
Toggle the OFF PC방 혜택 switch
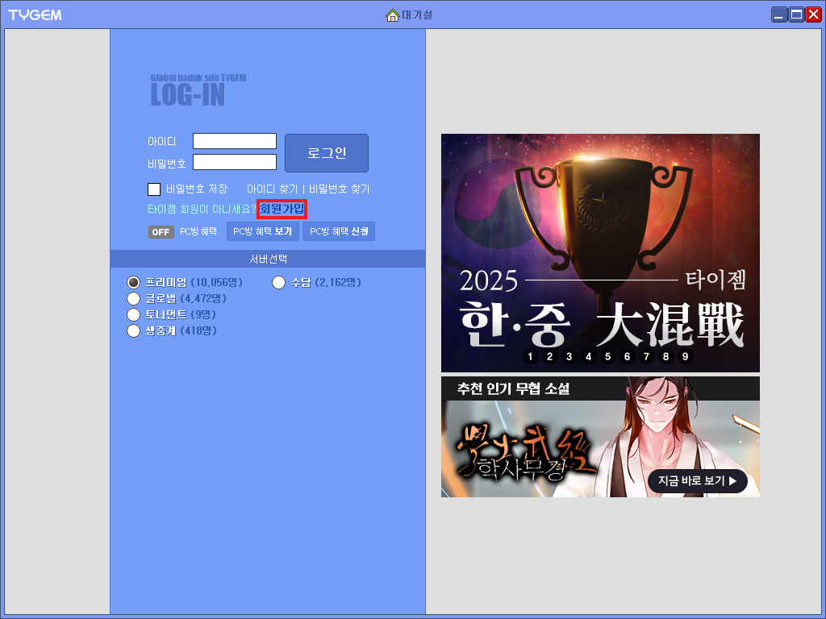point(161,232)
